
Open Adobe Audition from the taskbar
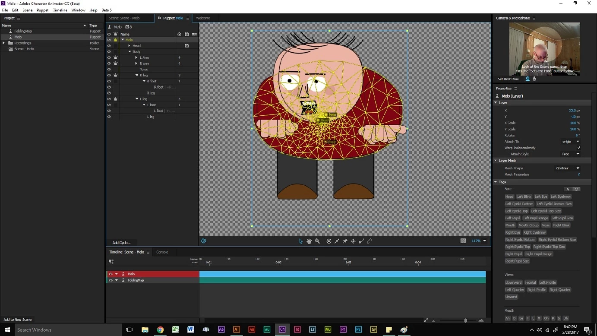coord(267,330)
